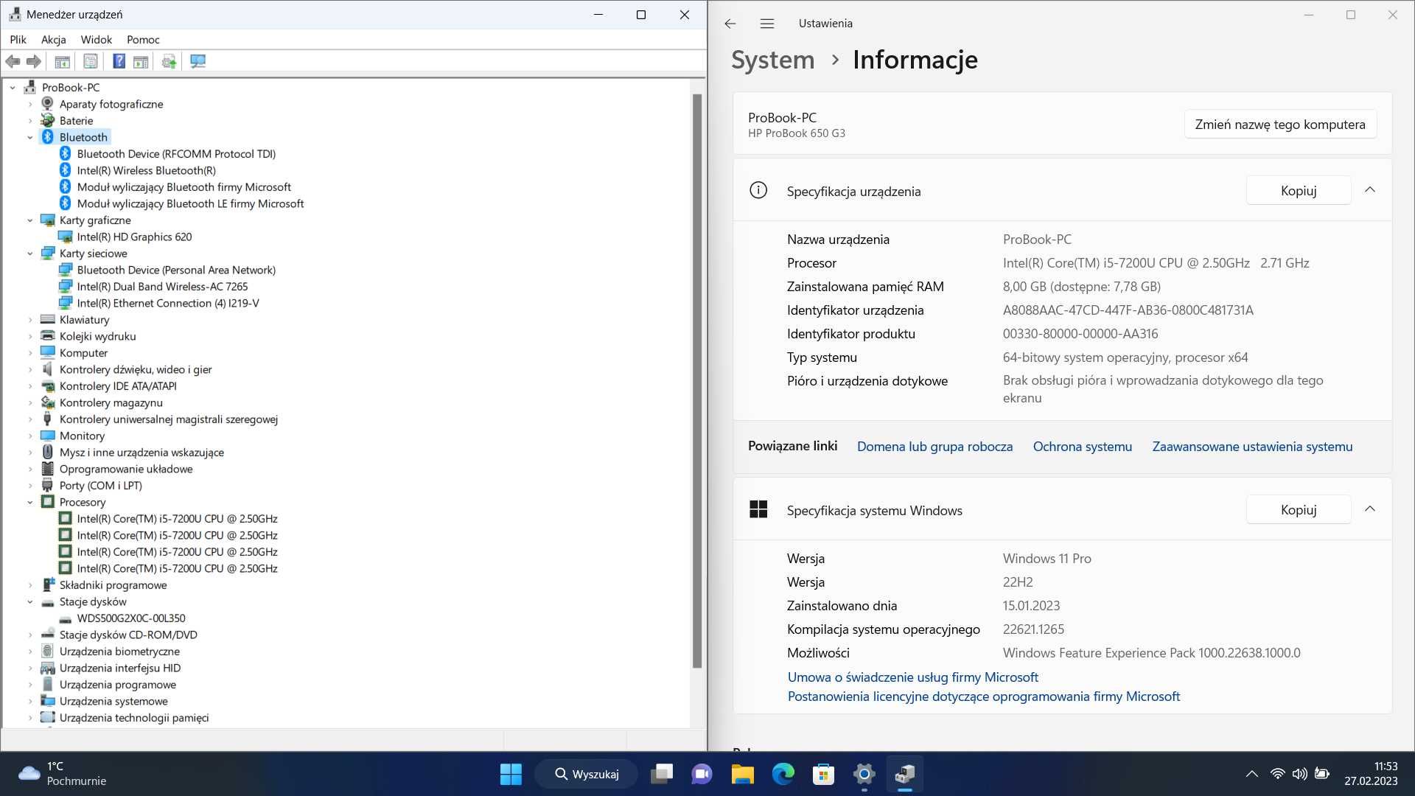The height and width of the screenshot is (796, 1415).
Task: Click Kopiuj for device specification
Action: [1299, 190]
